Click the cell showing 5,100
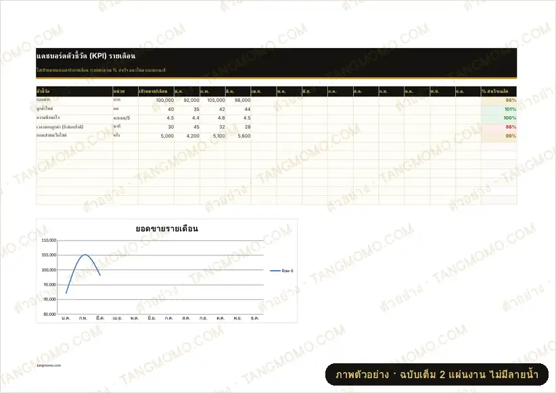Viewport: 556px width, 393px height. tap(213, 136)
